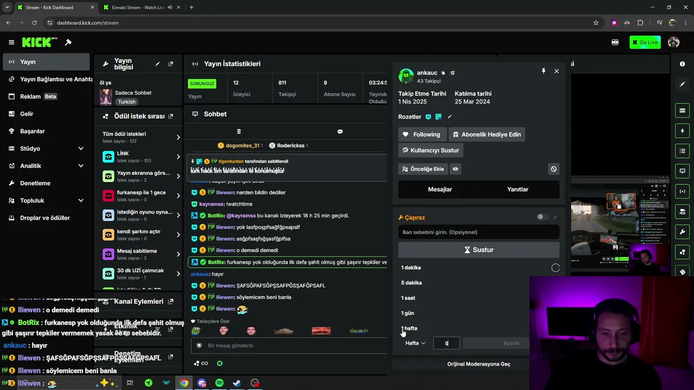Edit stream info with the pencil icon
This screenshot has width=694, height=390.
click(157, 64)
